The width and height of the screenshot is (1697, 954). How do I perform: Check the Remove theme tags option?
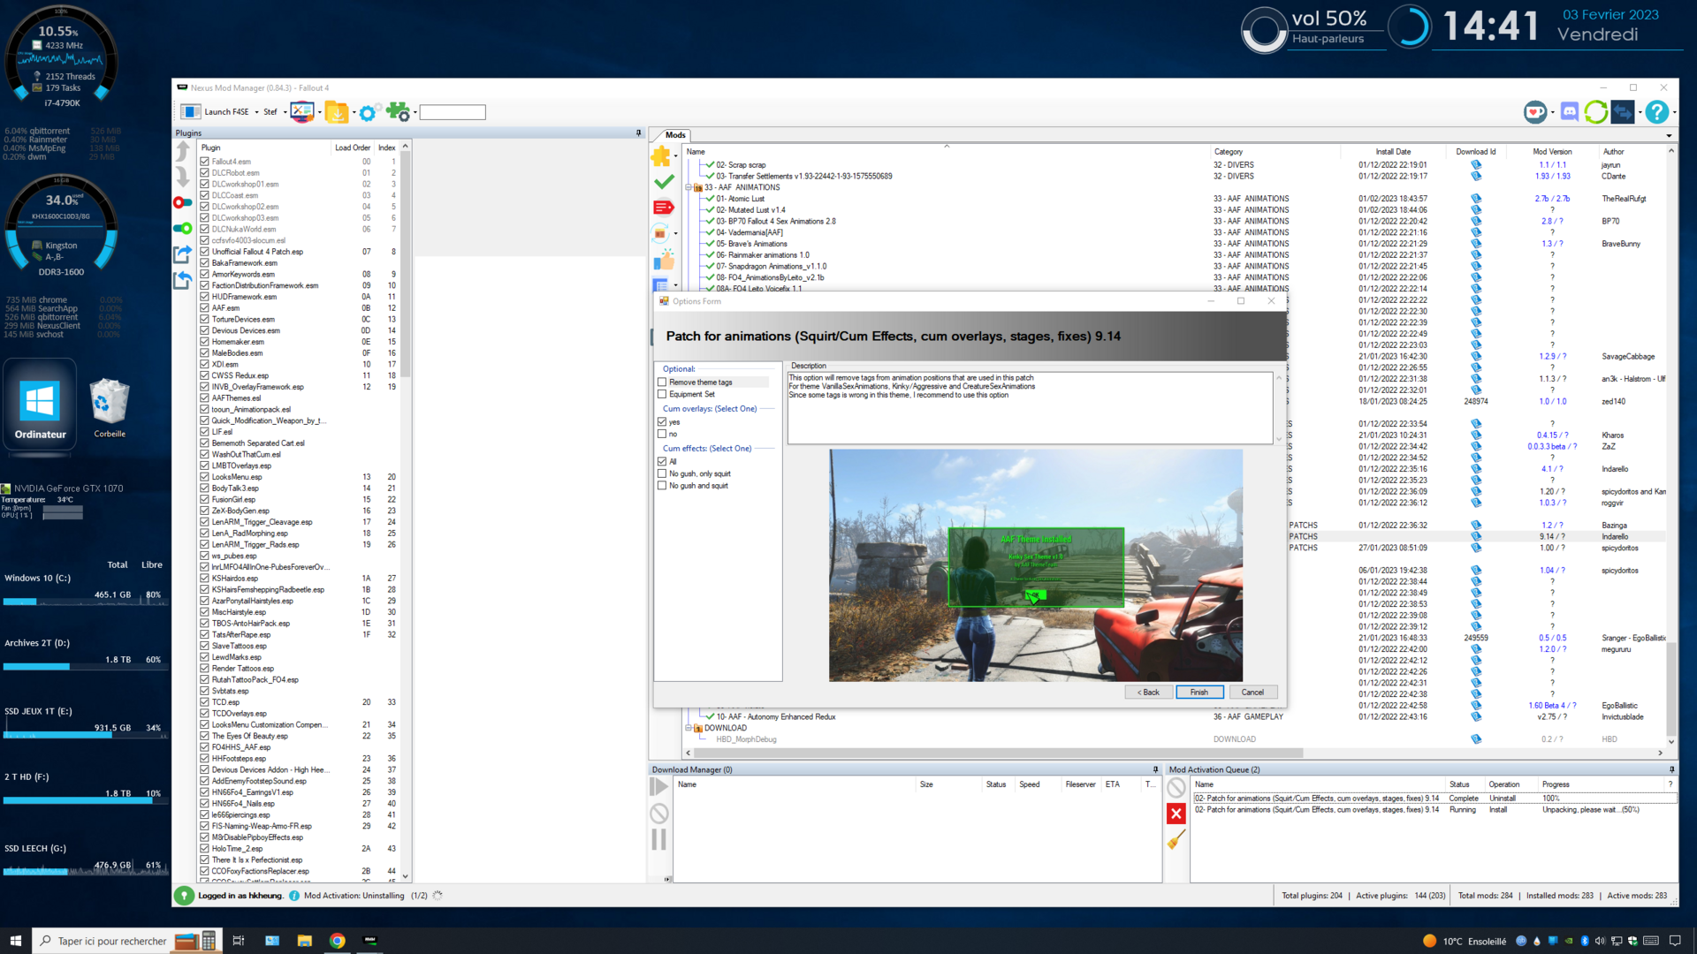tap(662, 382)
